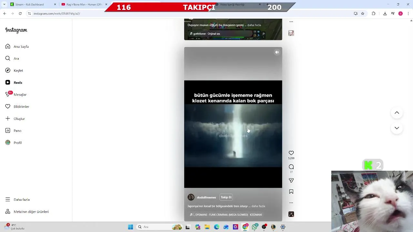The width and height of the screenshot is (413, 232).
Task: View site information icon in address bar
Action: 29,14
